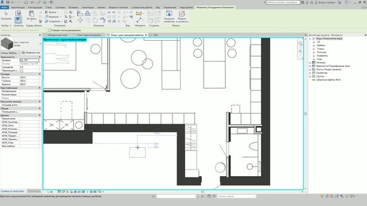
Task: Open the Управление ribbon tab
Action: point(170,7)
